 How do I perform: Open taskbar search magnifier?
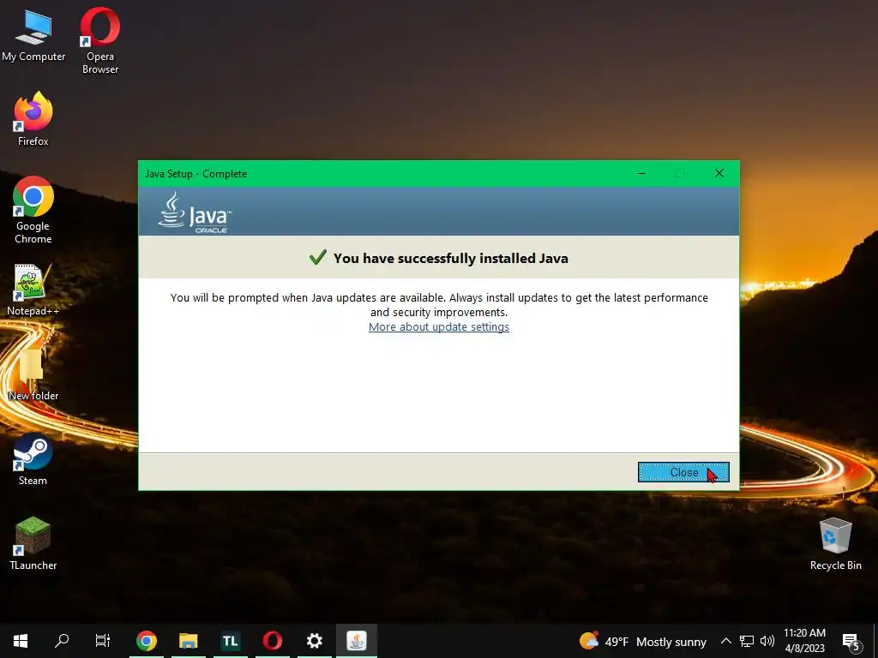pyautogui.click(x=62, y=641)
